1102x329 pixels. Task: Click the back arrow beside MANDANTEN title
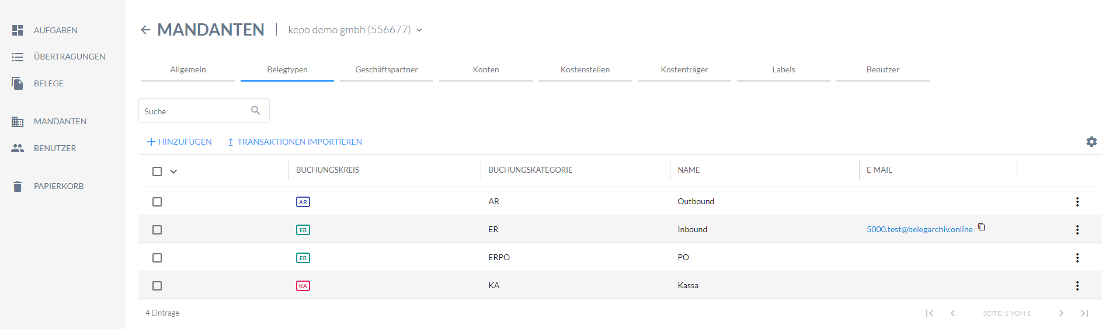tap(145, 30)
